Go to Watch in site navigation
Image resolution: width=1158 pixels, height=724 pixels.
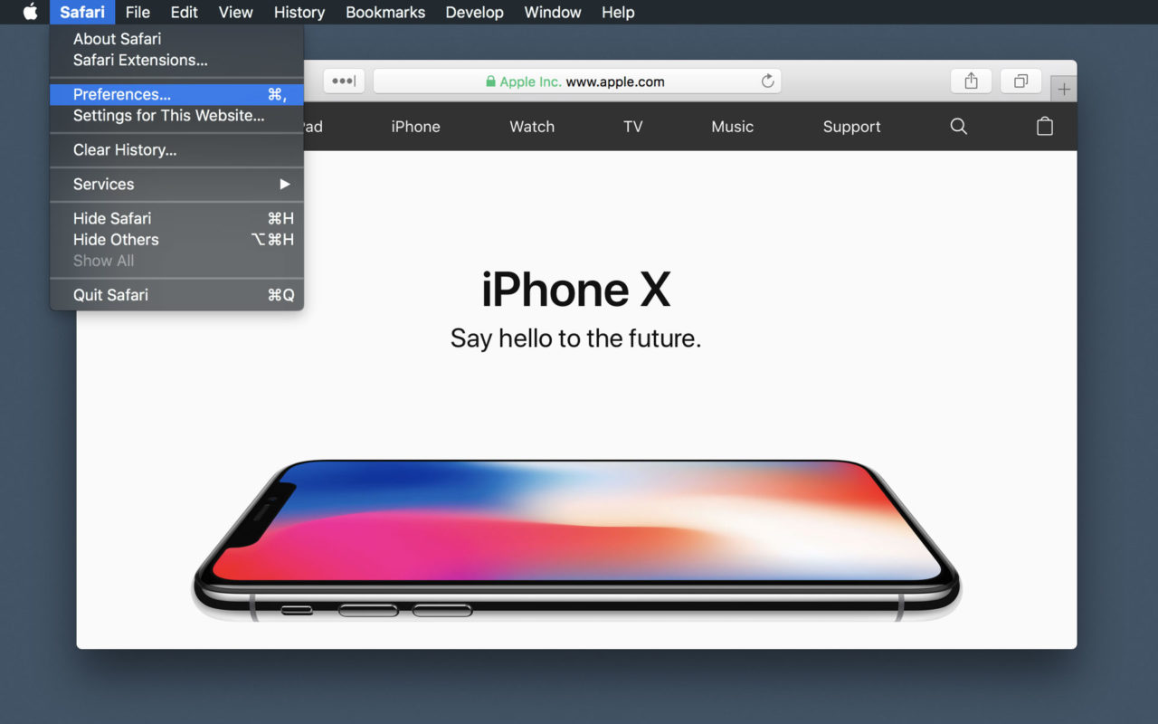pos(532,127)
